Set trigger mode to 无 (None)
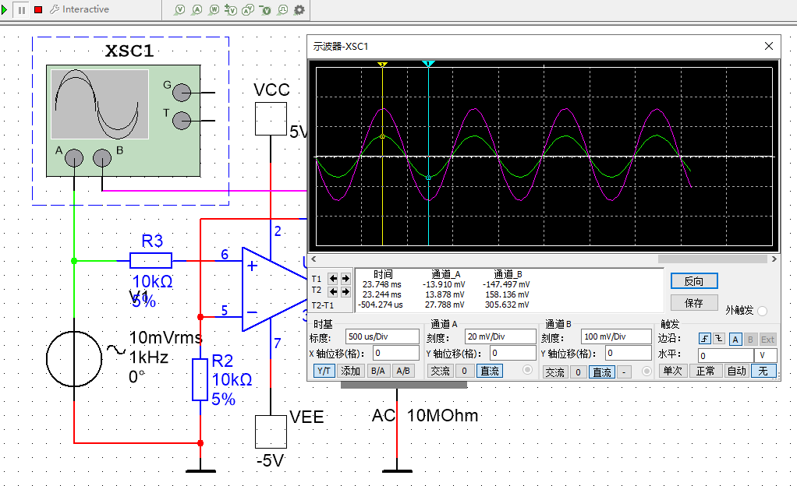Viewport: 797px width, 486px height. click(763, 372)
